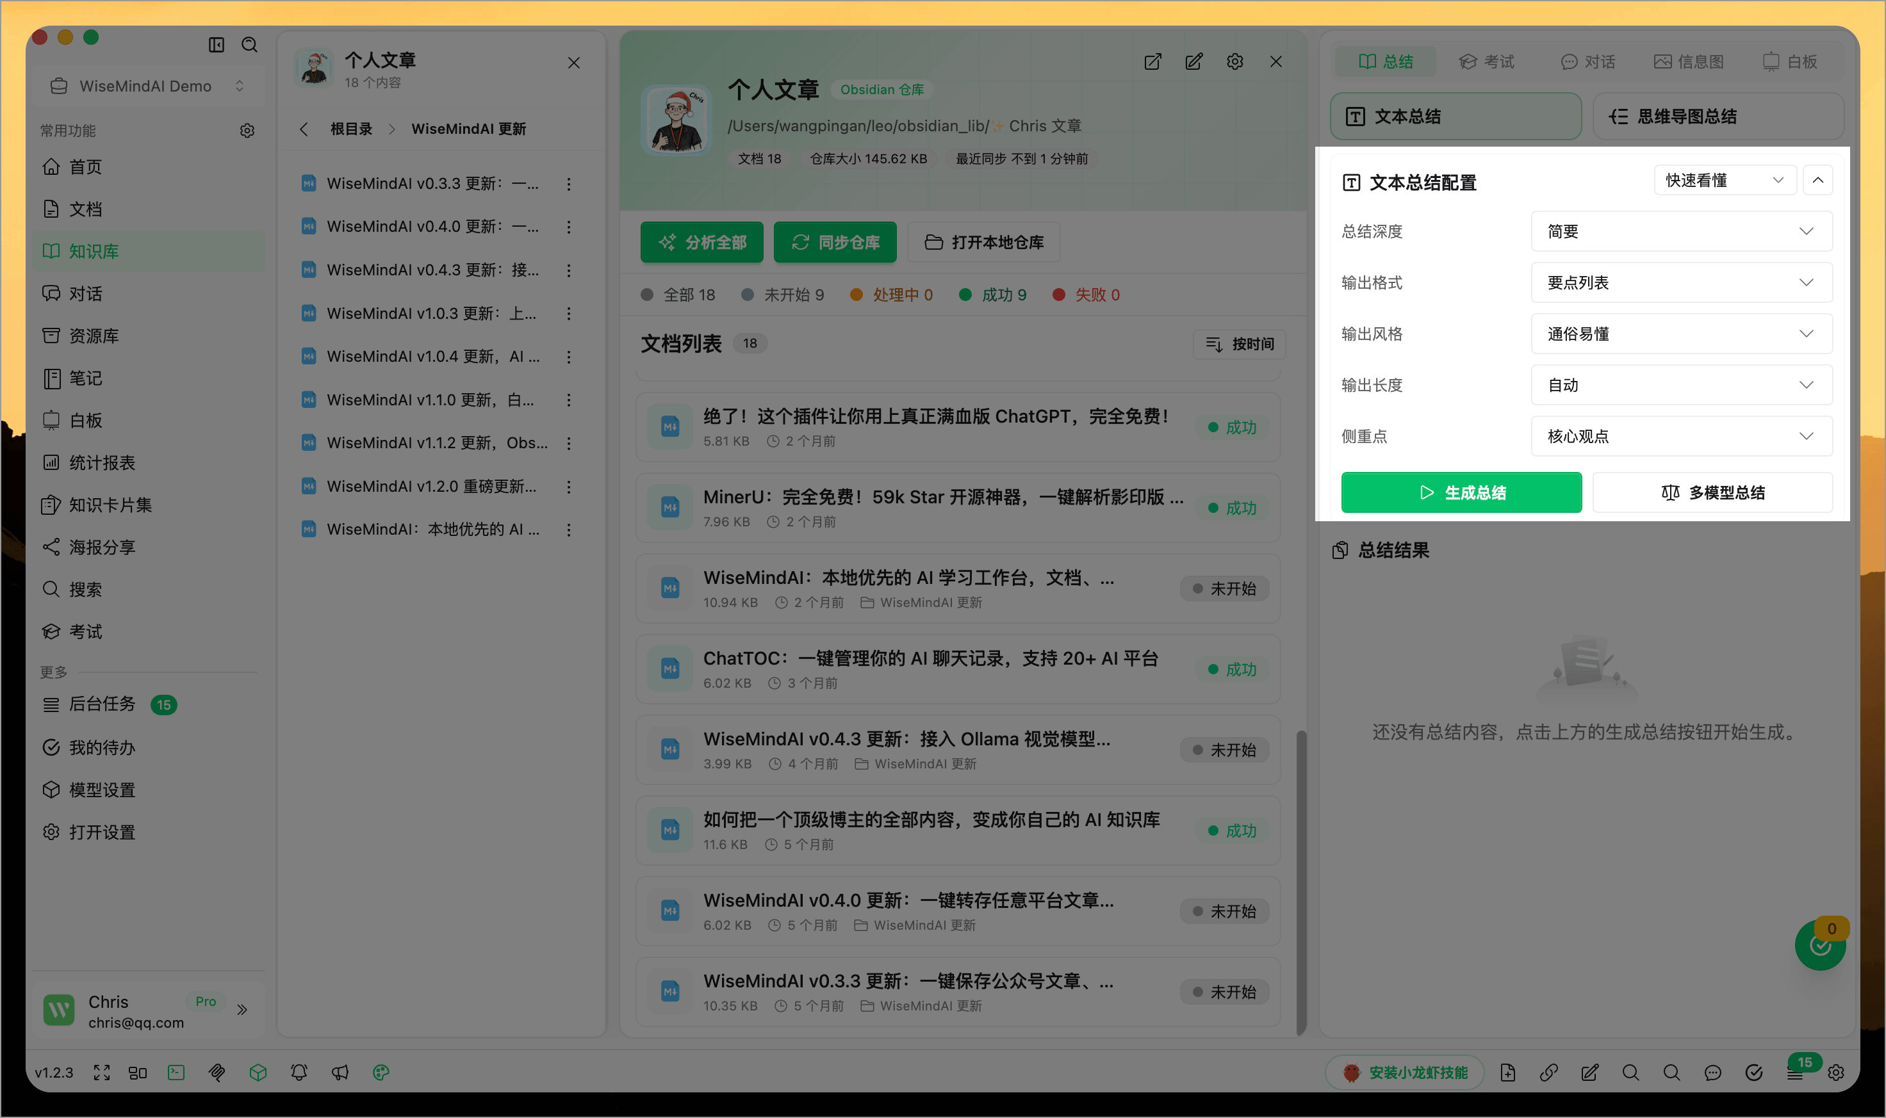Filter documents by 失败 0
This screenshot has height=1118, width=1886.
click(x=1086, y=295)
